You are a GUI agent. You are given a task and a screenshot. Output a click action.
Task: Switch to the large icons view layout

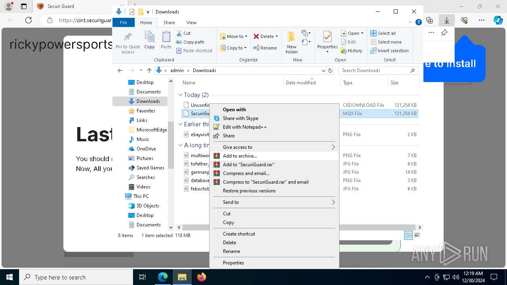click(x=416, y=235)
